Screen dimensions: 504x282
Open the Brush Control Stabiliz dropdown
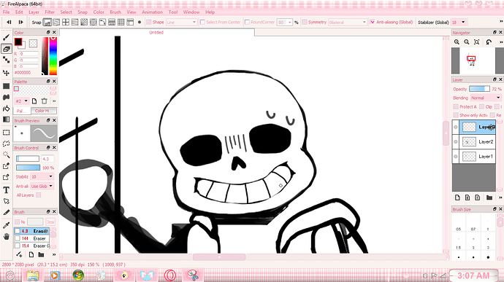(x=42, y=176)
